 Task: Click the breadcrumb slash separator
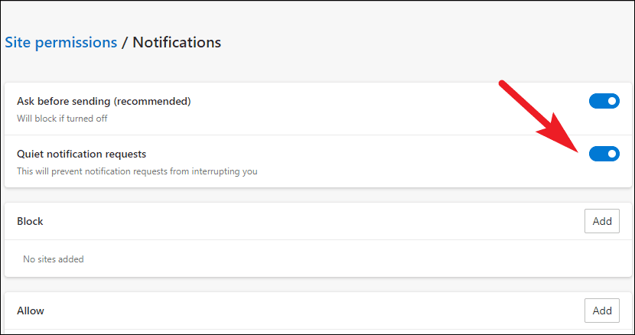tap(125, 42)
